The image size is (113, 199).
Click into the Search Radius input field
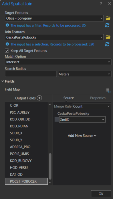pyautogui.click(x=31, y=74)
